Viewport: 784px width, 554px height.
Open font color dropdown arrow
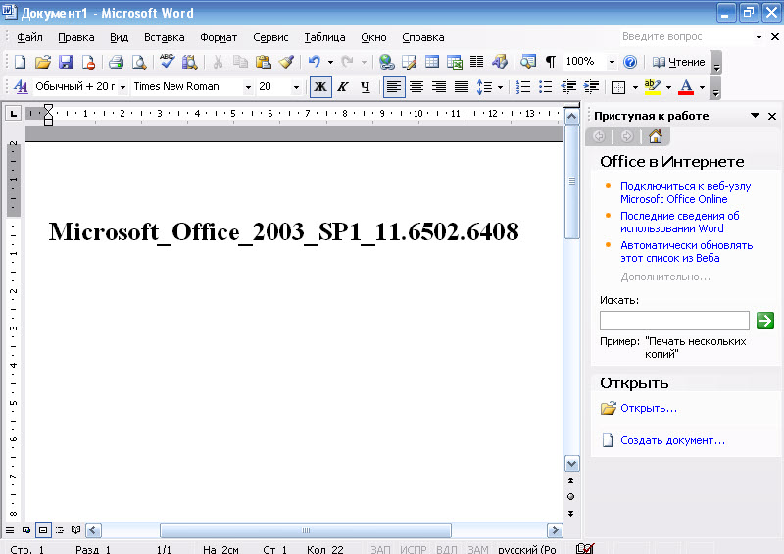702,87
